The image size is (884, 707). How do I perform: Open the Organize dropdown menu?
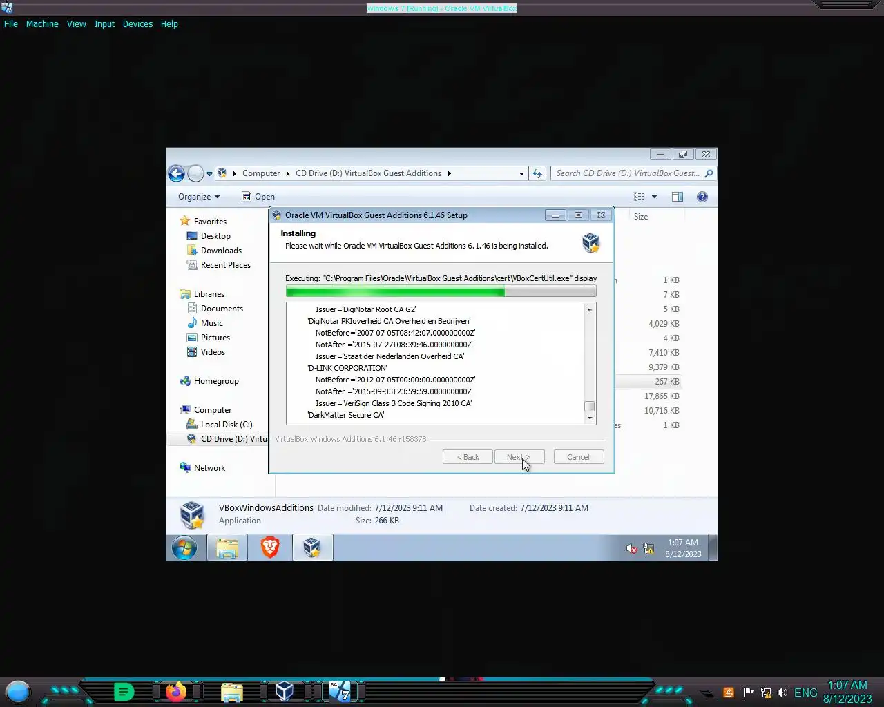click(x=199, y=197)
